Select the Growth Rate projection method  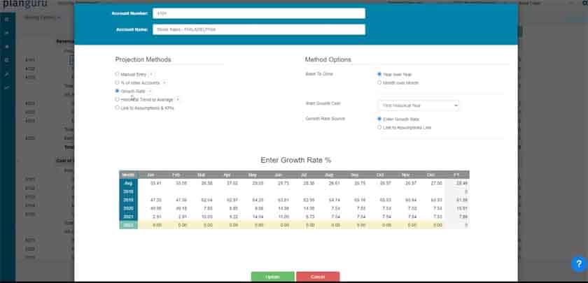118,91
